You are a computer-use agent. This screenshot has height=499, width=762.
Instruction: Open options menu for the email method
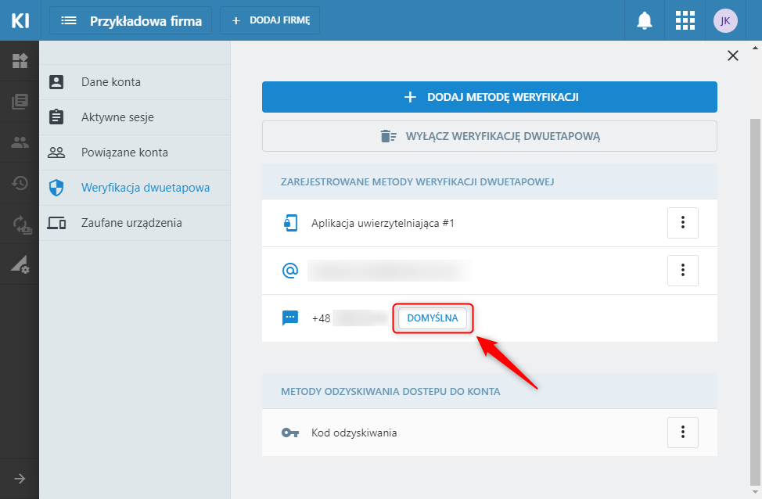click(683, 270)
